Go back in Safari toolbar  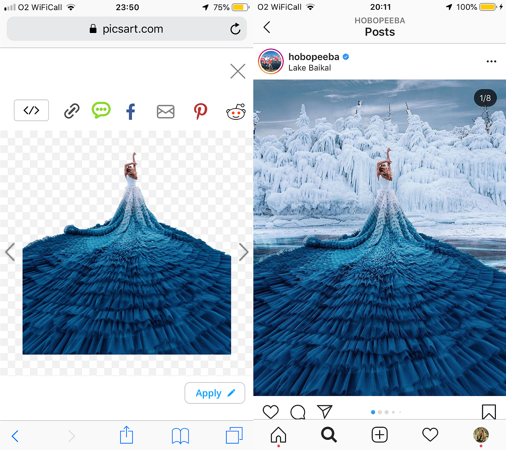click(15, 436)
